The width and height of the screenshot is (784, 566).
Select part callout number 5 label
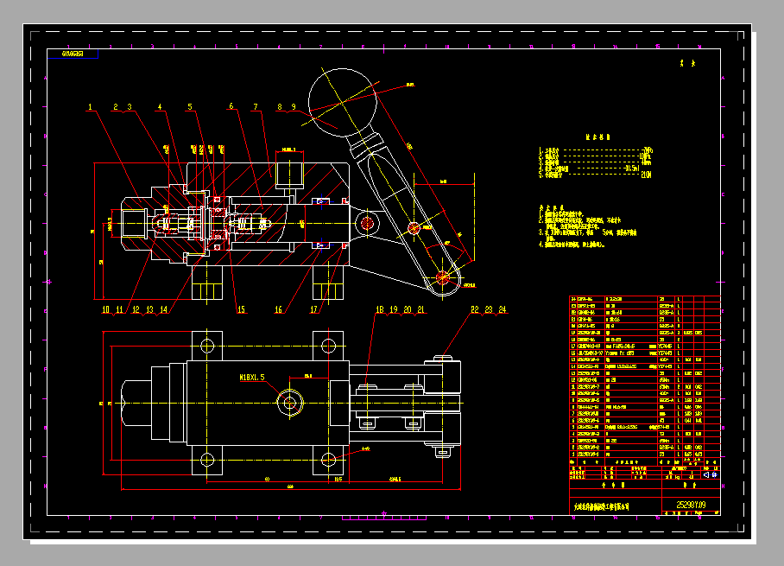[190, 107]
